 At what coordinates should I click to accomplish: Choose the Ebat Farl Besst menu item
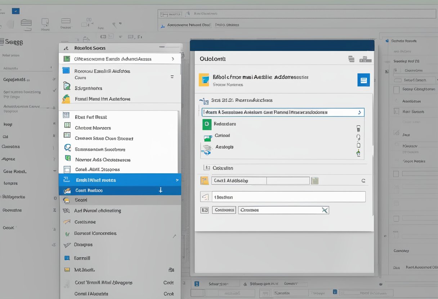91,117
